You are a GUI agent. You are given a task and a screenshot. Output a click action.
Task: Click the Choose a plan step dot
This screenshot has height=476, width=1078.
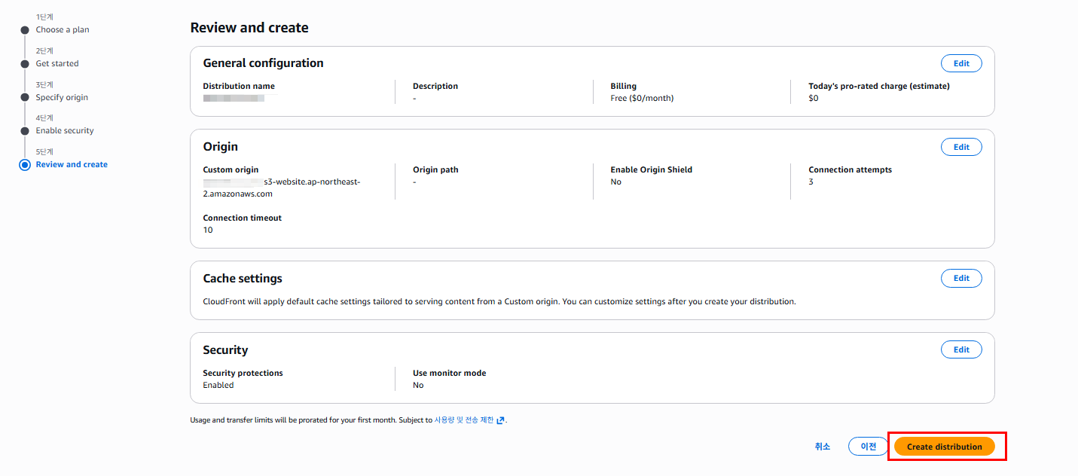(x=25, y=30)
